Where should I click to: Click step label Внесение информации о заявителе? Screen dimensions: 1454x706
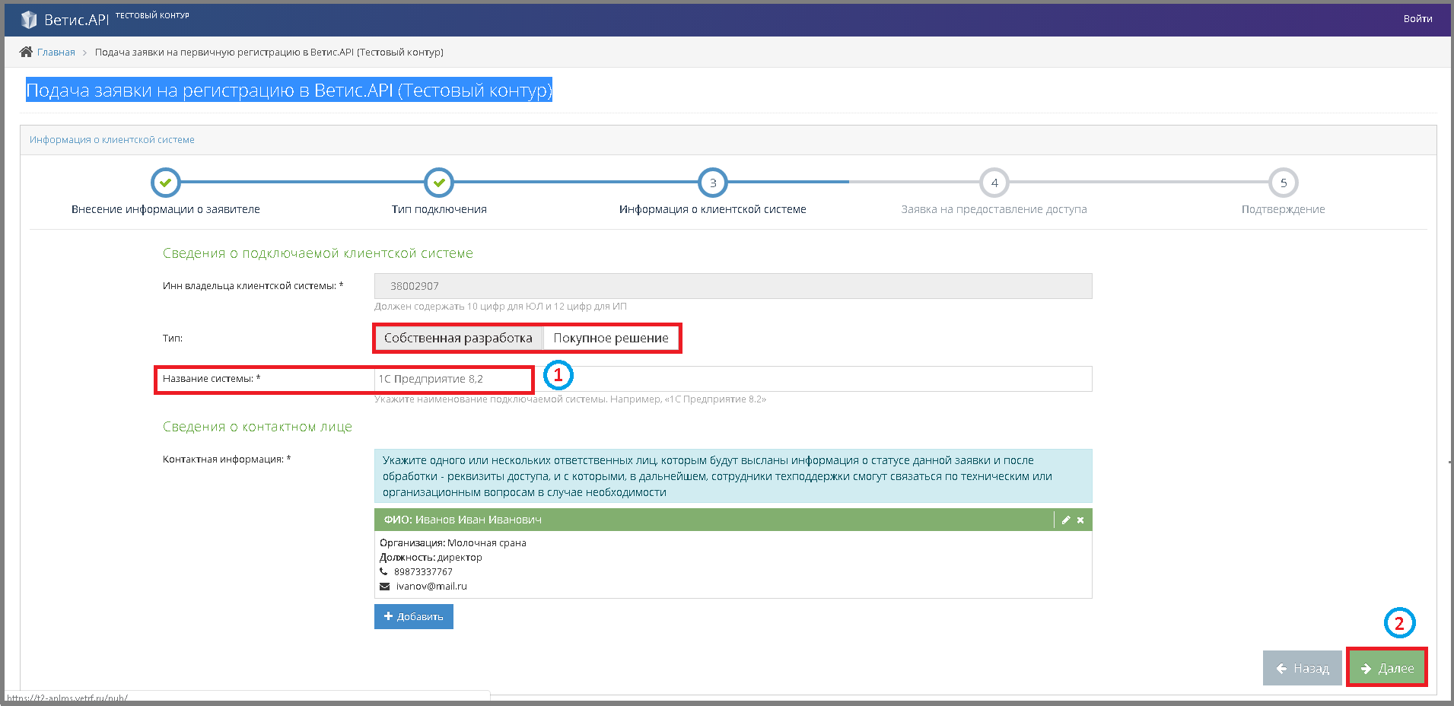[166, 209]
